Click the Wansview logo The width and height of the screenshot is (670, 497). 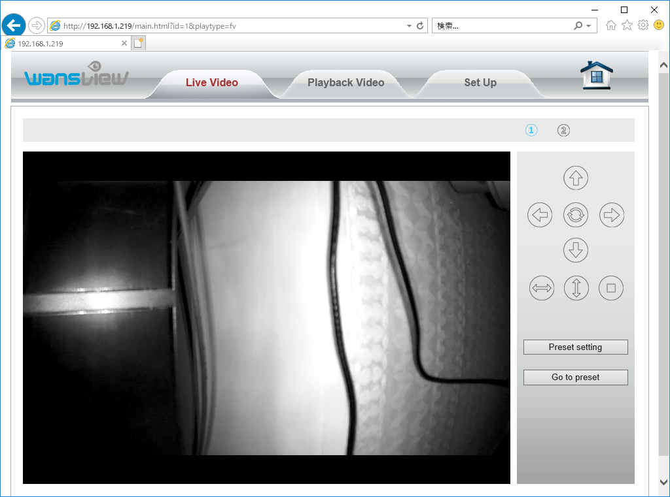click(x=77, y=74)
